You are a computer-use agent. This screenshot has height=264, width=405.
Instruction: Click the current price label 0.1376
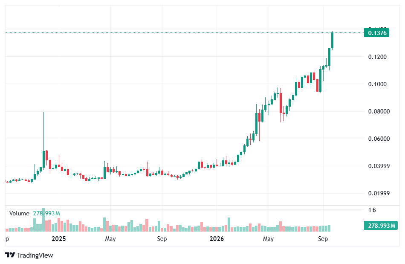376,33
